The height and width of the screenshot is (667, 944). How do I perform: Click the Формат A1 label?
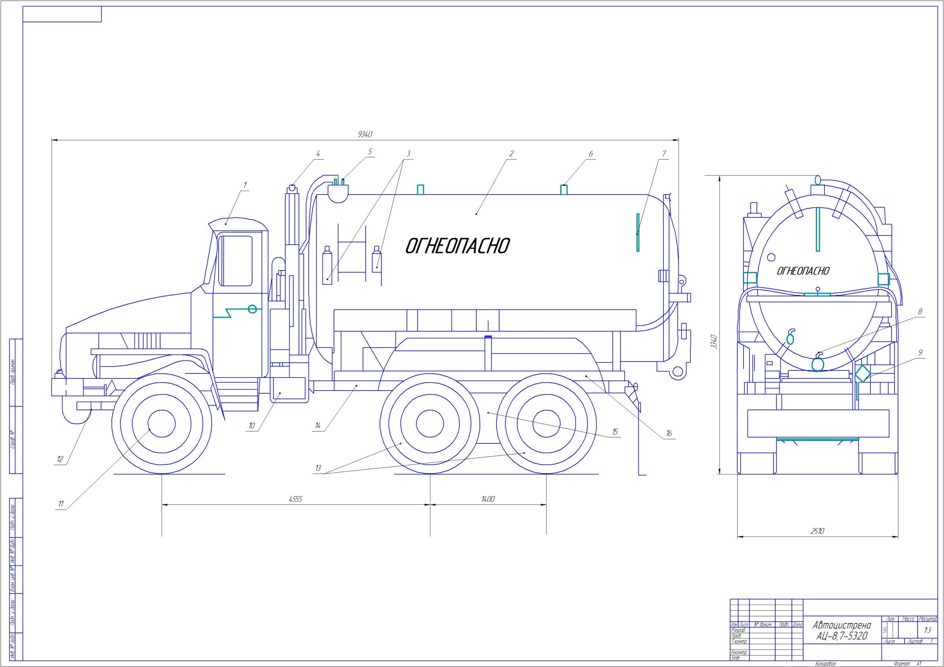908,664
